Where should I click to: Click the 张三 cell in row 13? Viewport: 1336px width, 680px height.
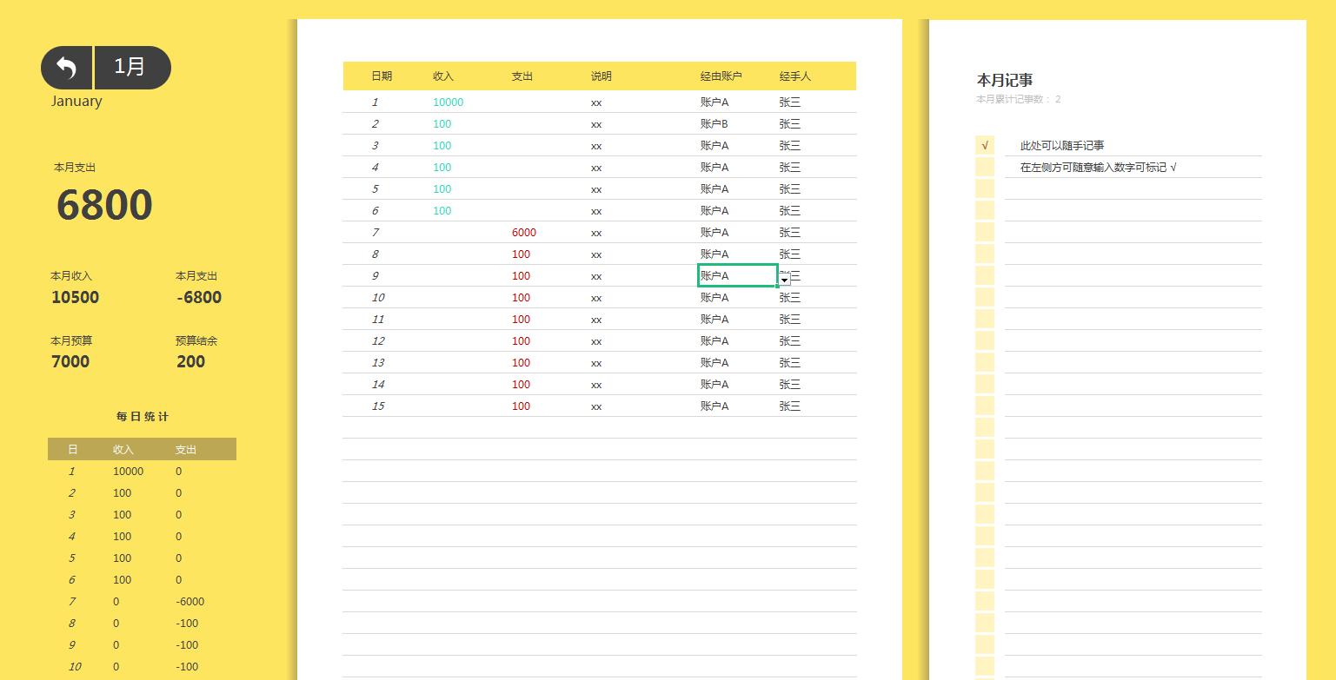pyautogui.click(x=790, y=362)
